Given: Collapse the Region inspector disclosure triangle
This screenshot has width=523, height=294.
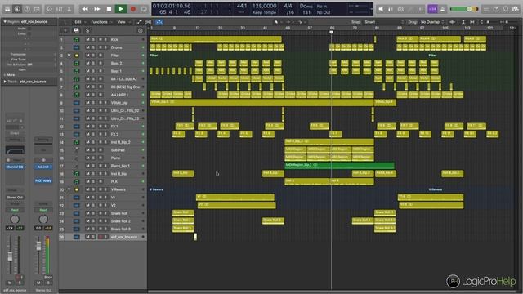Looking at the screenshot, I should (5, 22).
